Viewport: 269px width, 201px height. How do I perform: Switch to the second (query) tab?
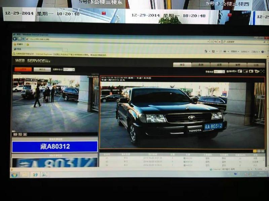coord(201,65)
